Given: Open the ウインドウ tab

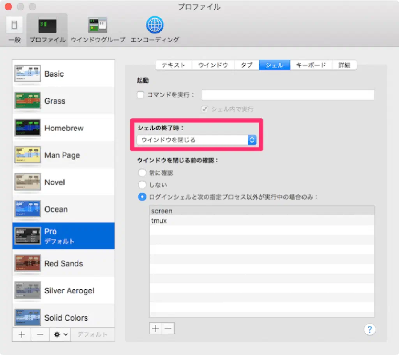Looking at the screenshot, I should coord(213,65).
